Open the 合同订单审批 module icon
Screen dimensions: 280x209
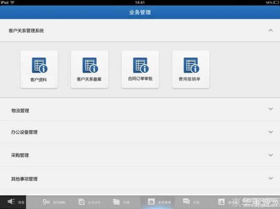coord(141,65)
